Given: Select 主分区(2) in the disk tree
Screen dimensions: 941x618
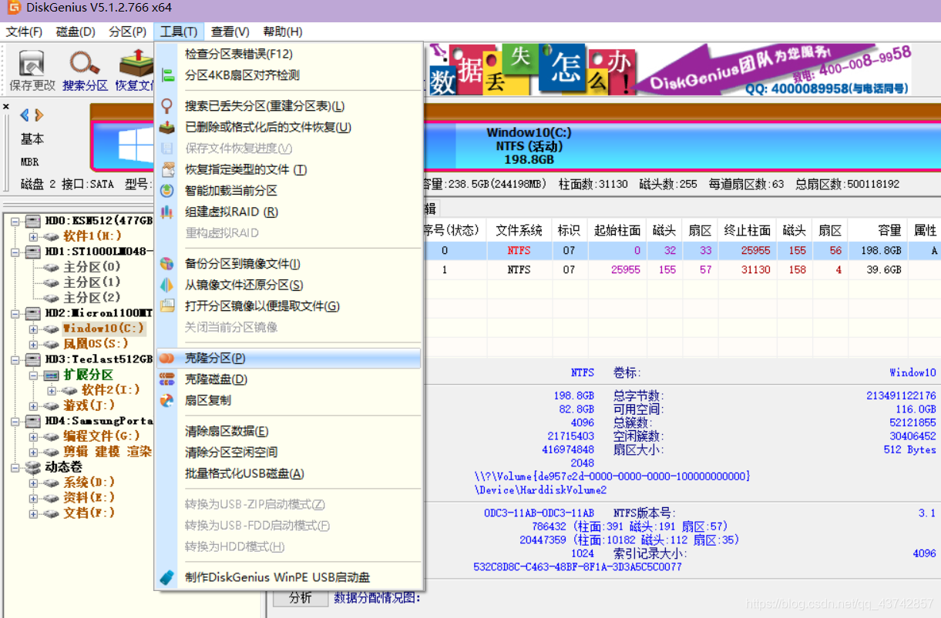Looking at the screenshot, I should 92,298.
